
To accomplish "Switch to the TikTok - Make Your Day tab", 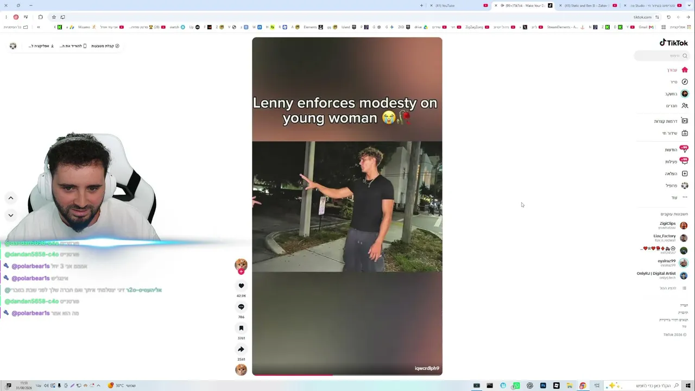I will [x=524, y=5].
